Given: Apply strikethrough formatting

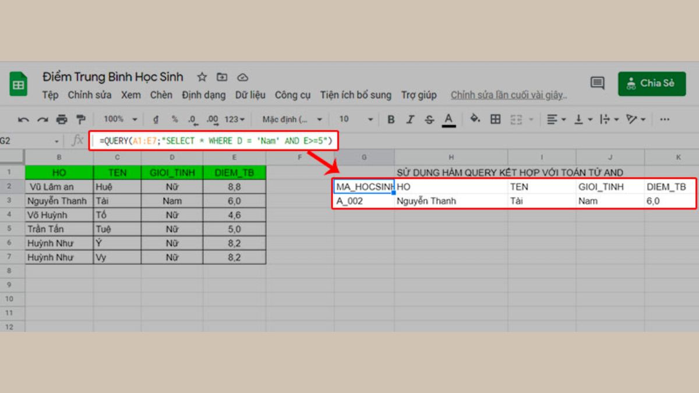Looking at the screenshot, I should pyautogui.click(x=429, y=119).
